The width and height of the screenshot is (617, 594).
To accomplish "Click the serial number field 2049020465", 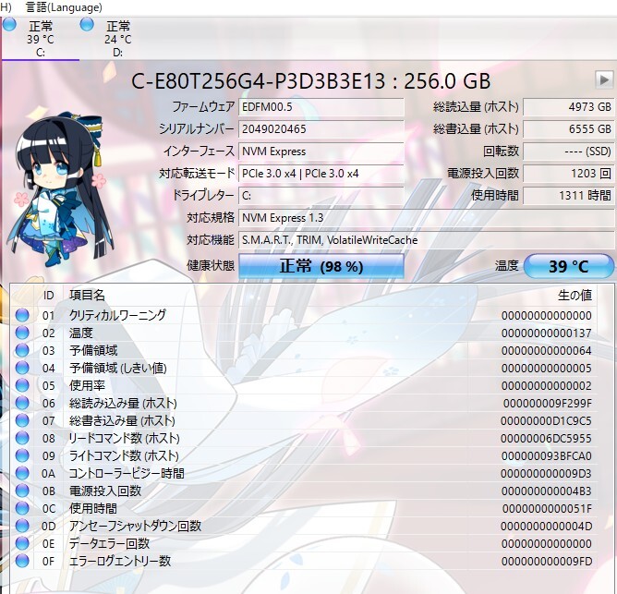I will (321, 129).
